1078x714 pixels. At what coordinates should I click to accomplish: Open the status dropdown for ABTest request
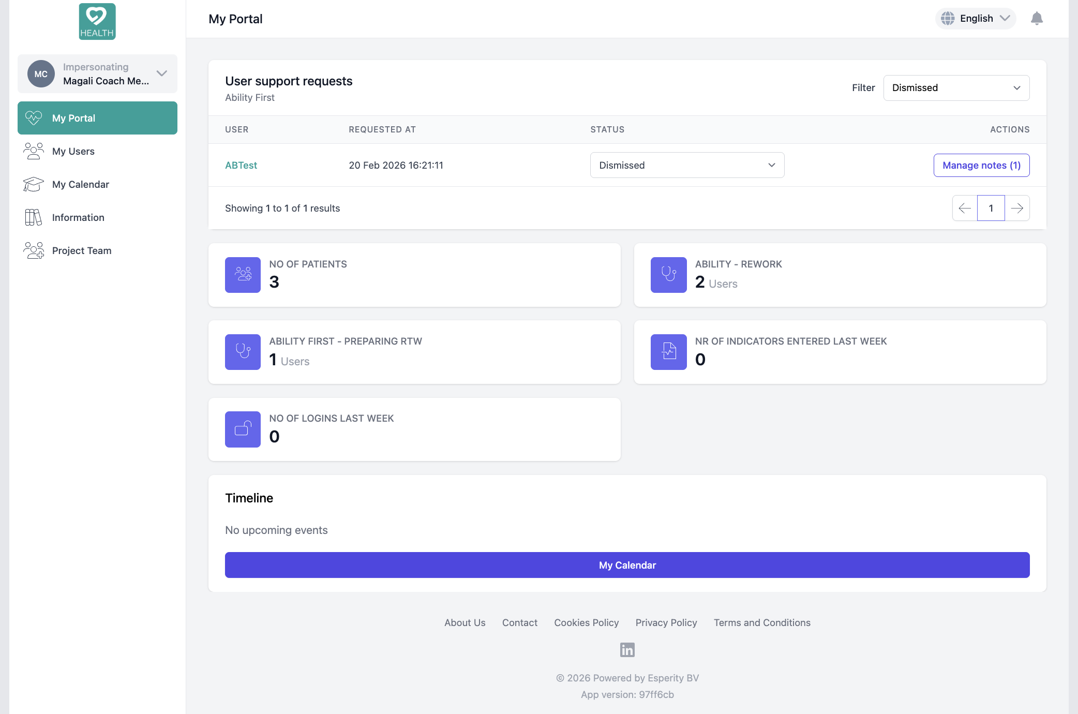pyautogui.click(x=687, y=165)
